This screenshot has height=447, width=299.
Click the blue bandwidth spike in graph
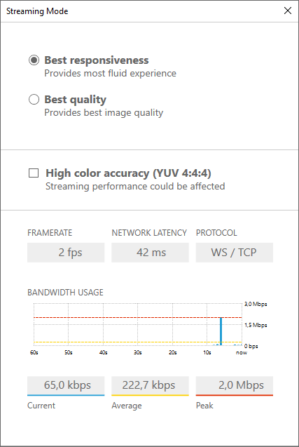221,331
